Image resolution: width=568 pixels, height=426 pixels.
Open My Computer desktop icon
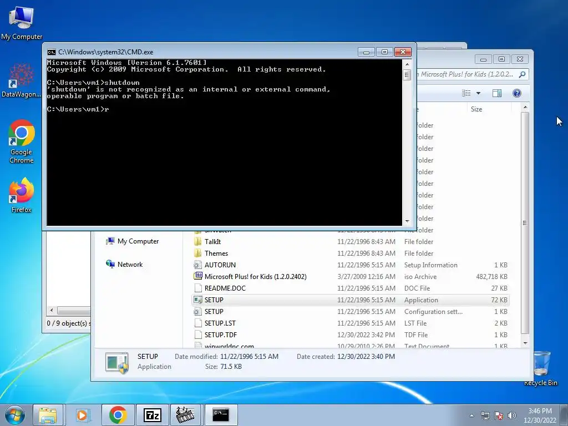point(22,22)
